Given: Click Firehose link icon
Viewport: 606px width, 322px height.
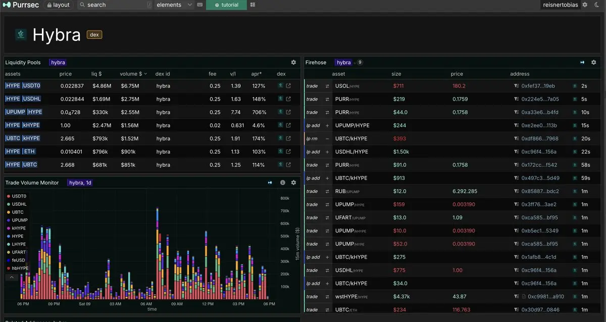Looking at the screenshot, I should point(582,62).
